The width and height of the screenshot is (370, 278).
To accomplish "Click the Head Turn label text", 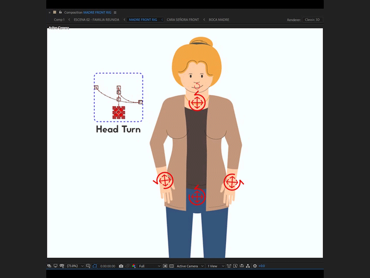I will pos(118,129).
